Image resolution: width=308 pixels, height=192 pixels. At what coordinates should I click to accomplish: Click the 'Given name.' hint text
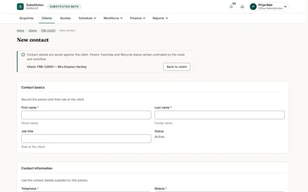(30, 123)
